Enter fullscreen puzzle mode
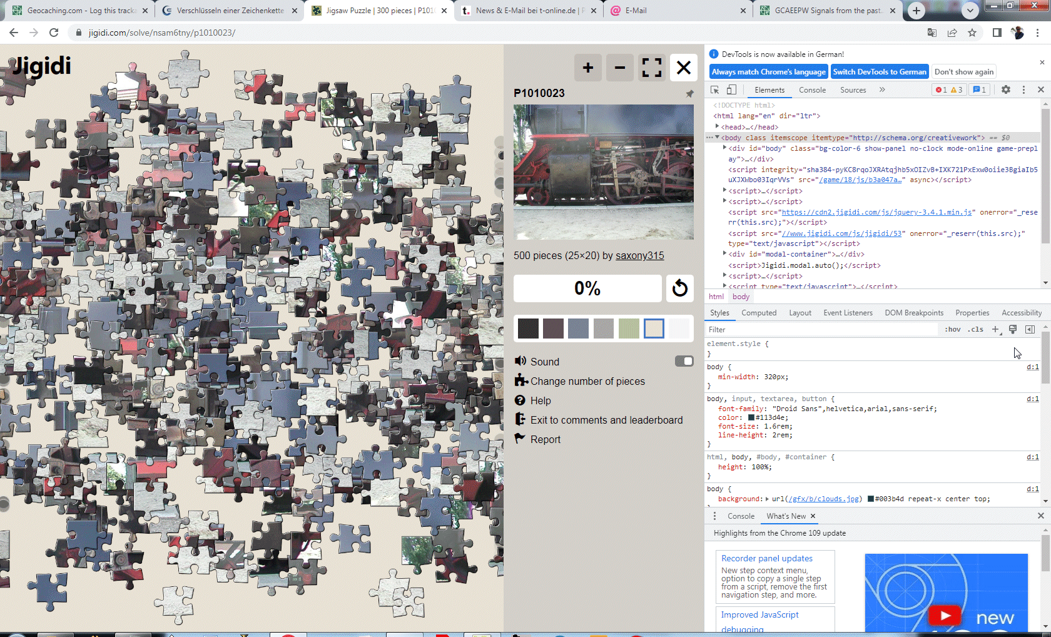The width and height of the screenshot is (1051, 637). click(652, 68)
